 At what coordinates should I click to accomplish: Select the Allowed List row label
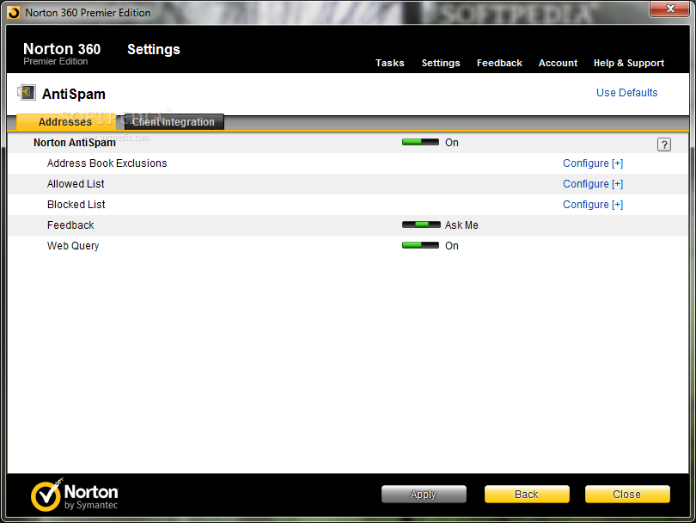[76, 183]
